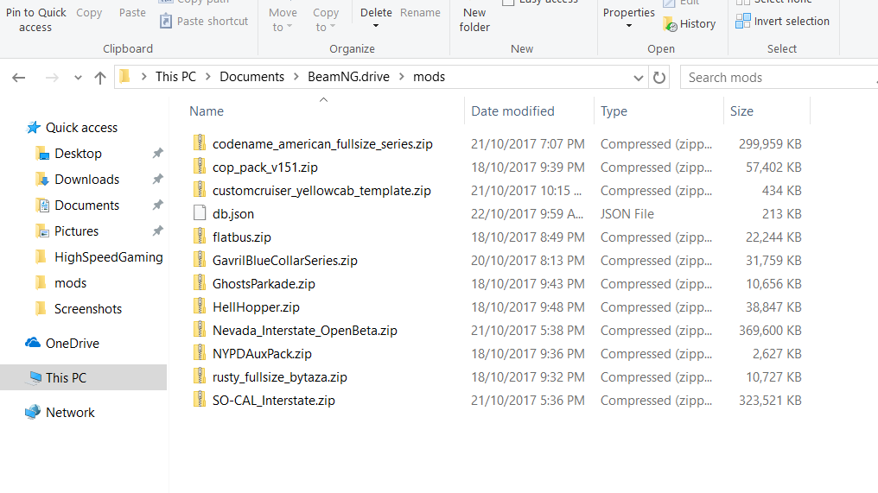Image resolution: width=878 pixels, height=493 pixels.
Task: Select flatbus.zip file icon
Action: (200, 237)
